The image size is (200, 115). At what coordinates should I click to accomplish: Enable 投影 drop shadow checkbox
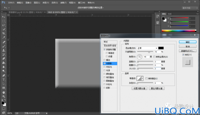pos(105,88)
